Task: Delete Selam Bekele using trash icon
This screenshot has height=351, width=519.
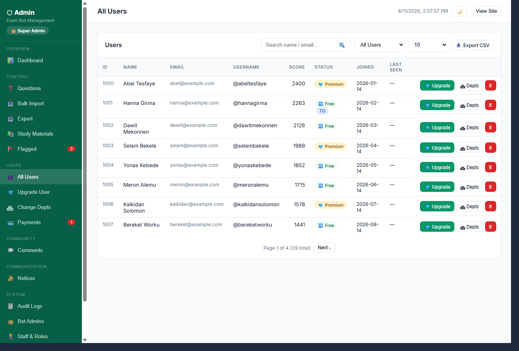Action: (x=491, y=148)
